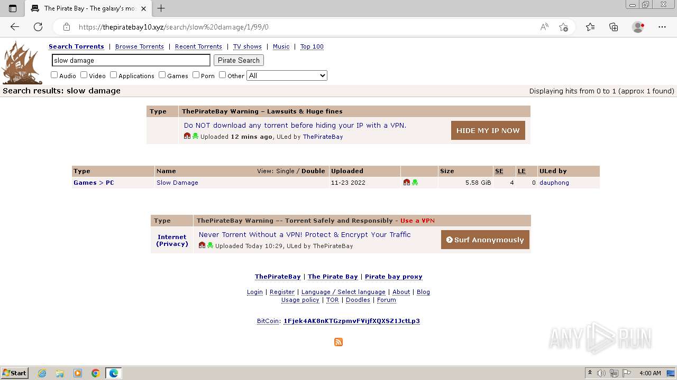Launch Chrome from taskbar

point(96,373)
